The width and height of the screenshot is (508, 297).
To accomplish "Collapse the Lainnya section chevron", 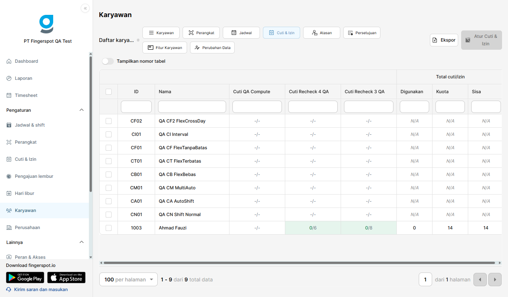I will pyautogui.click(x=82, y=242).
